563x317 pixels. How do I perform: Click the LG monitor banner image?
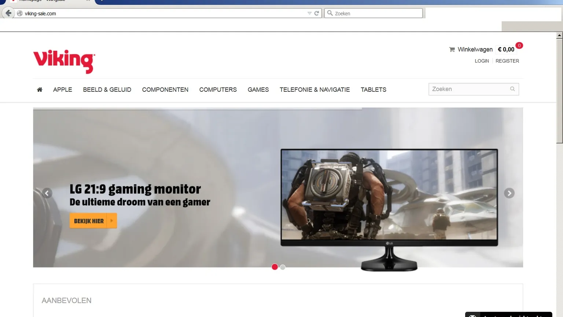pos(389,198)
